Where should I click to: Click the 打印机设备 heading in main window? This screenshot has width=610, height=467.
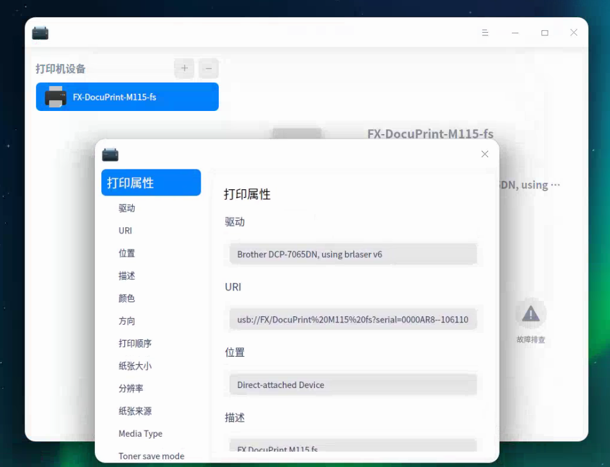point(61,69)
